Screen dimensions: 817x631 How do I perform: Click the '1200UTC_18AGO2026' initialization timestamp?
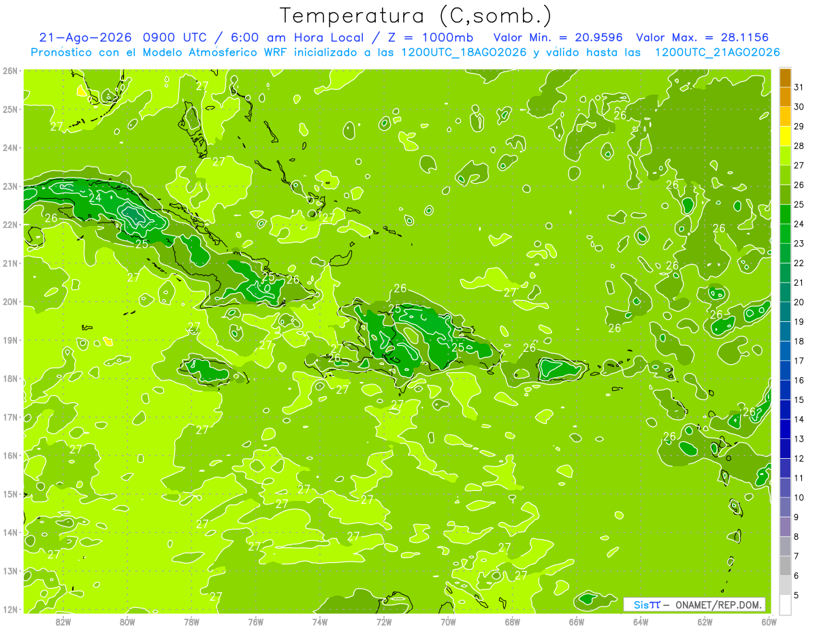coord(463,52)
